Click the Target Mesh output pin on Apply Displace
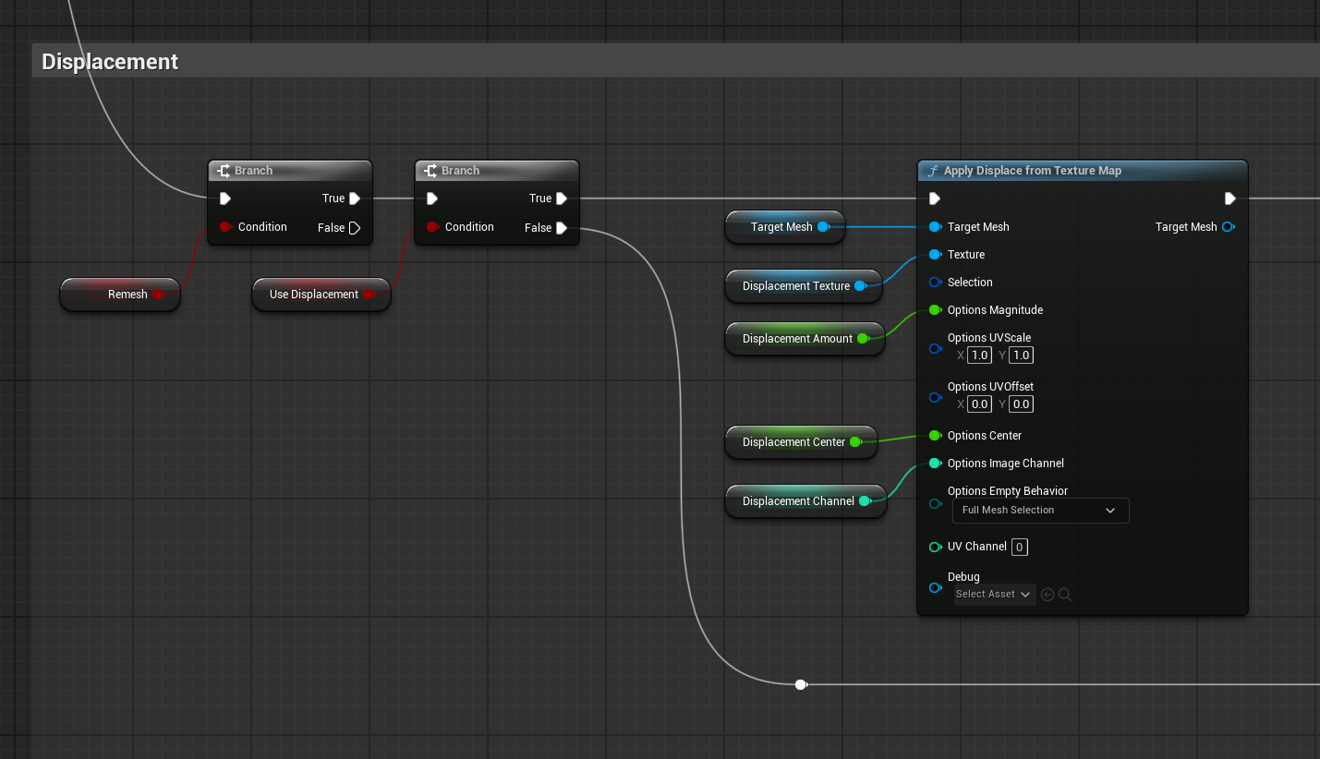The image size is (1320, 759). click(1228, 227)
